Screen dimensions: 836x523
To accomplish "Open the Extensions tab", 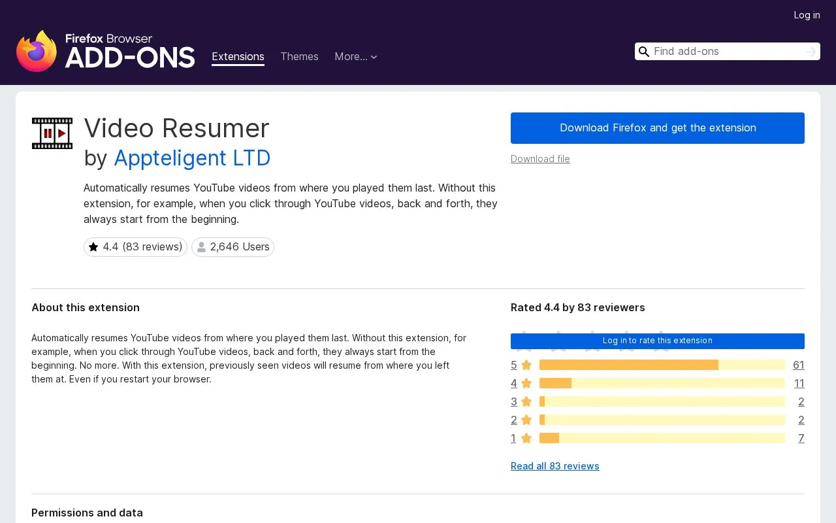I will click(x=238, y=57).
